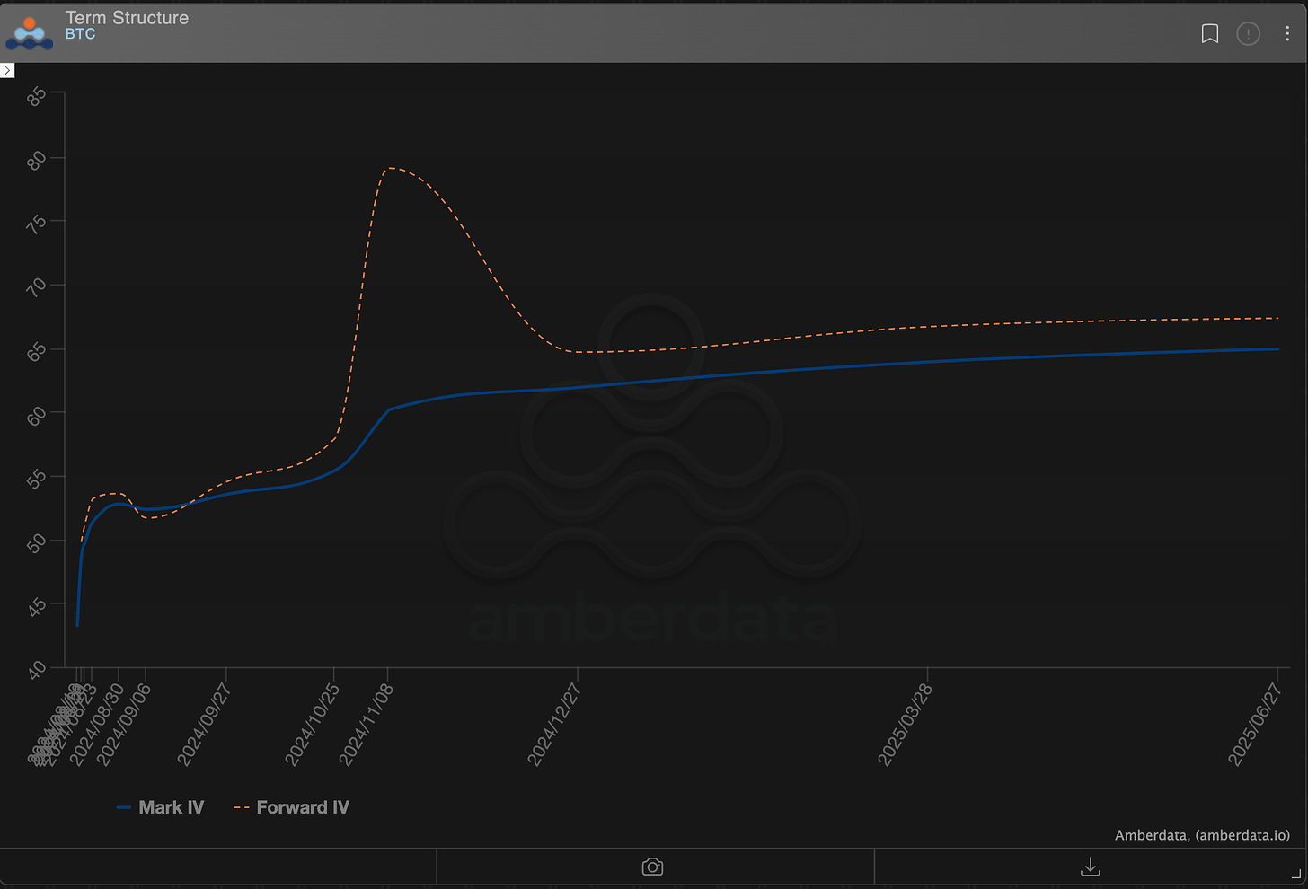Image resolution: width=1308 pixels, height=889 pixels.
Task: Click the 2024/09/27 x-axis date label
Action: (205, 724)
